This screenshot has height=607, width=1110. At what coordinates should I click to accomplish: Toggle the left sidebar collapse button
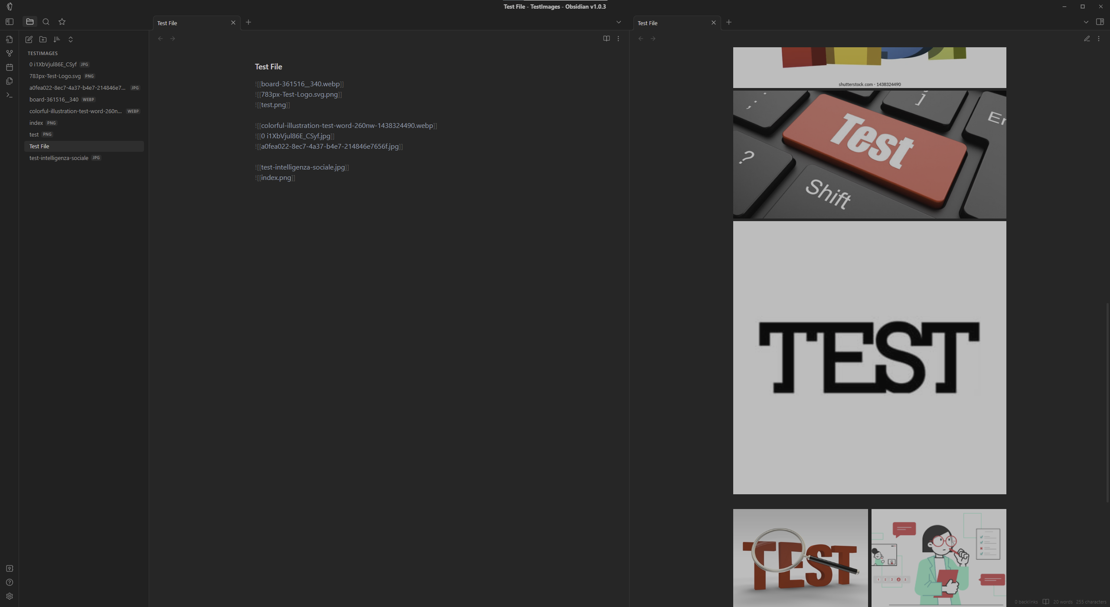9,21
